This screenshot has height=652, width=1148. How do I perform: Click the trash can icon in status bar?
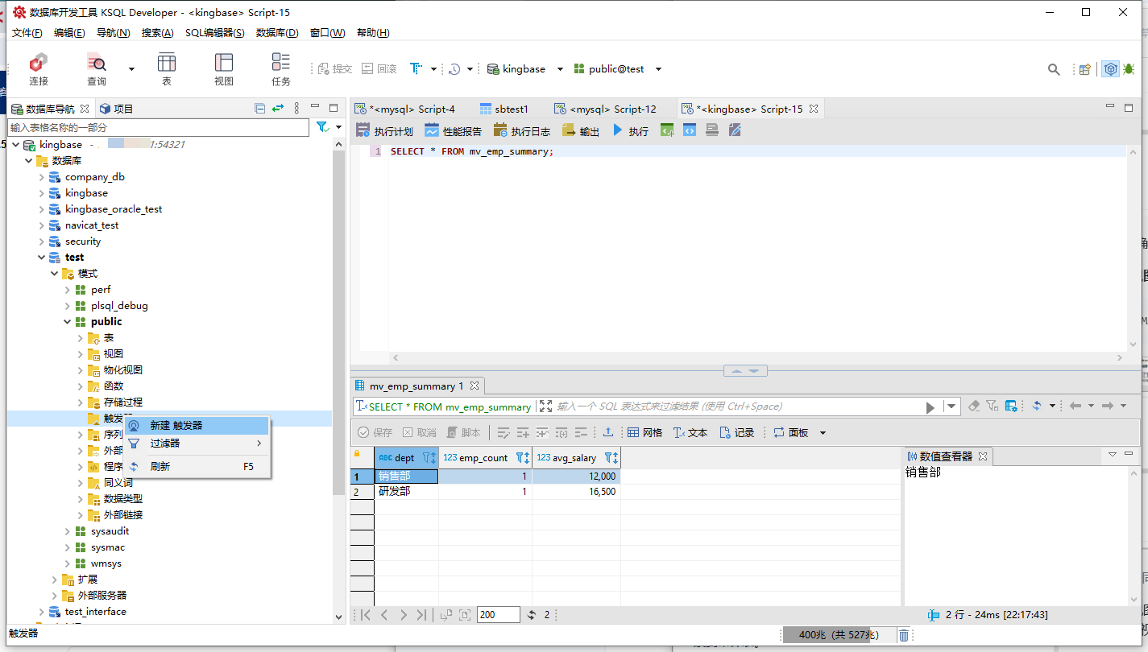(x=904, y=635)
